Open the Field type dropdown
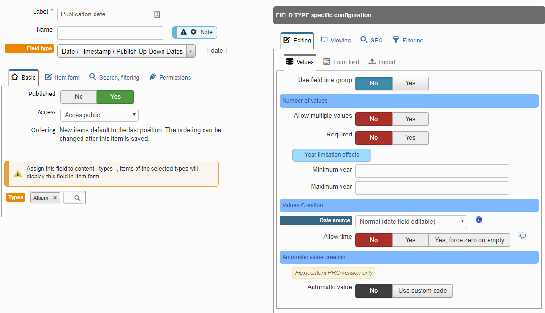The width and height of the screenshot is (545, 313). (x=126, y=51)
